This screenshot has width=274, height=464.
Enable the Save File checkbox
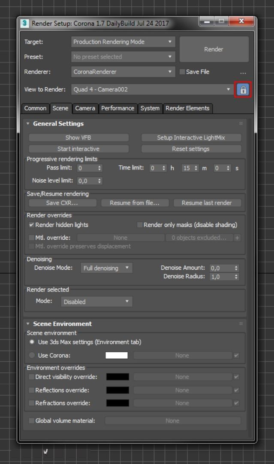182,72
